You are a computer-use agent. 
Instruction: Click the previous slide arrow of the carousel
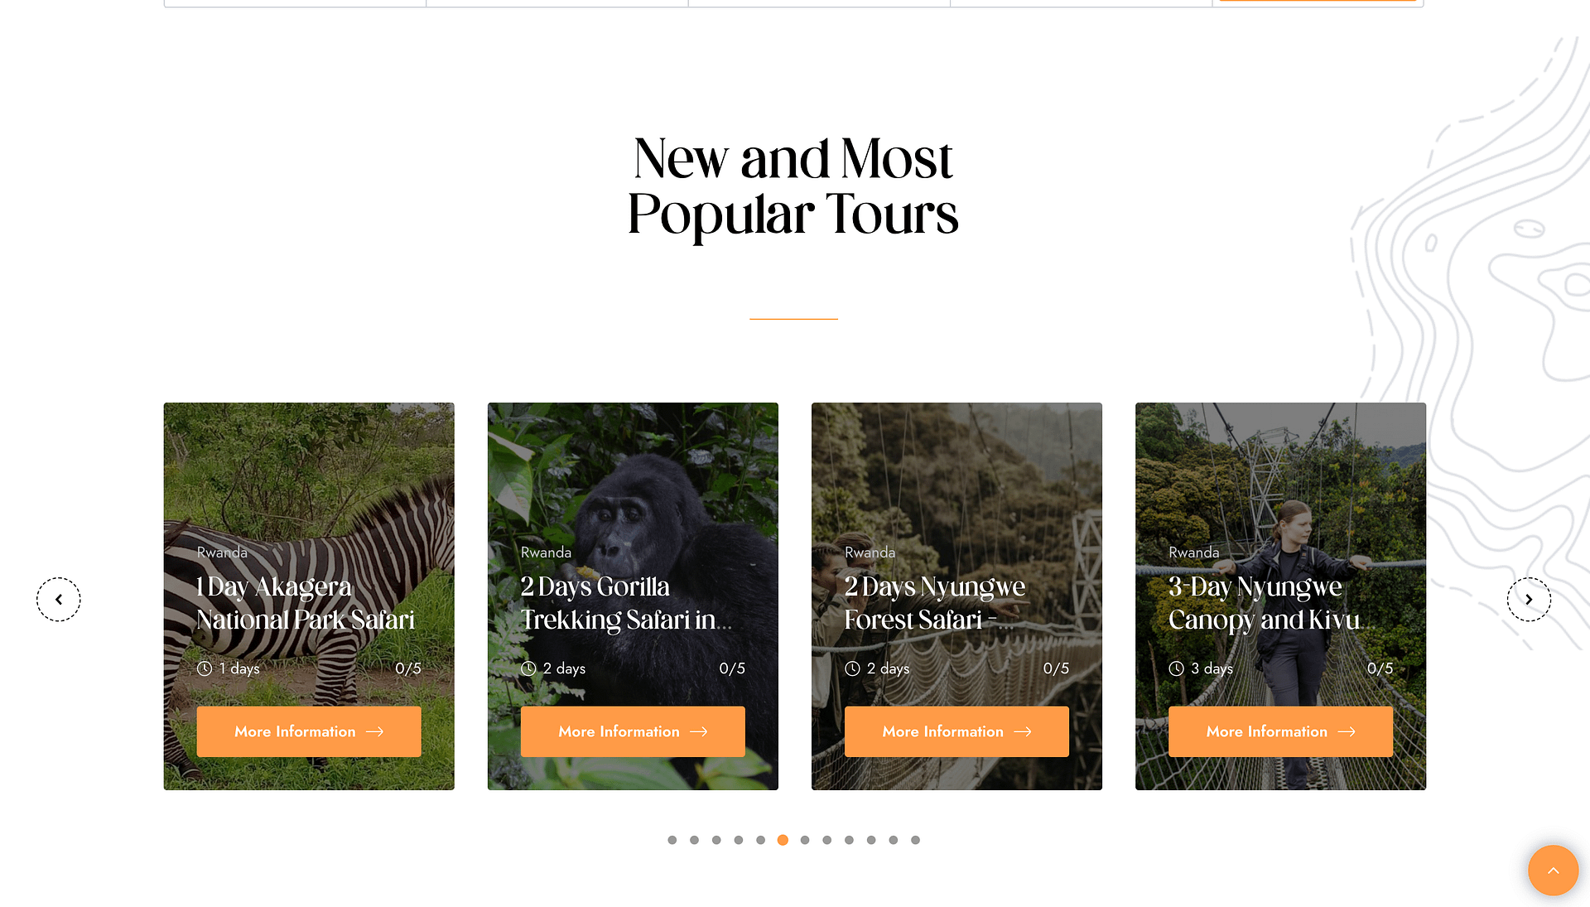58,599
